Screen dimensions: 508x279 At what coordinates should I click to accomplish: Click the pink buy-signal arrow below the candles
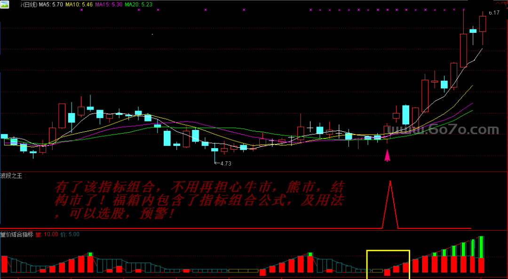[x=387, y=155]
